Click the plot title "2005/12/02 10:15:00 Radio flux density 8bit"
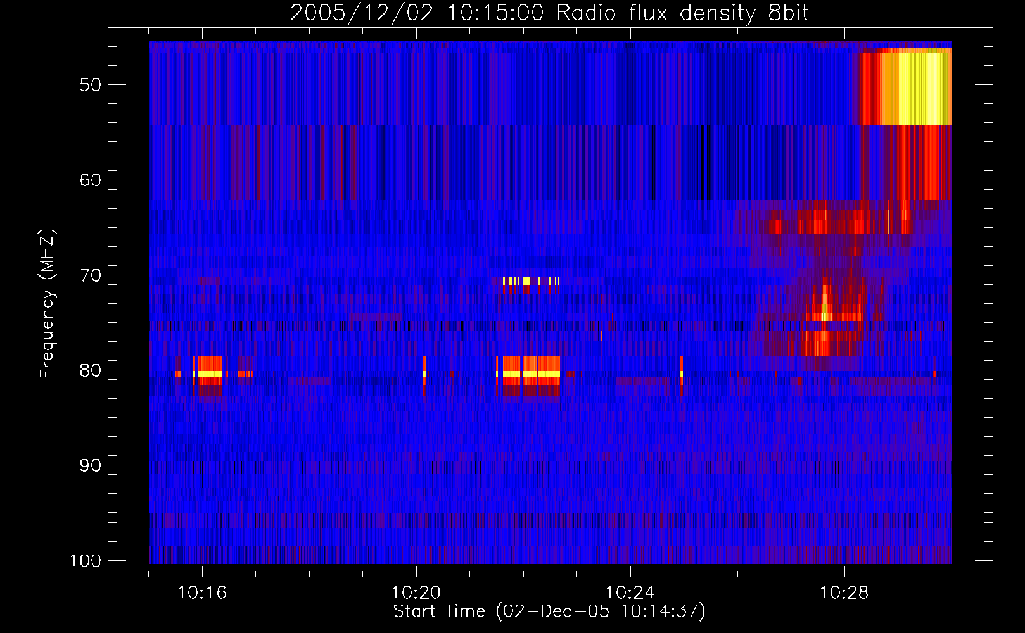This screenshot has height=633, width=1025. coord(549,13)
